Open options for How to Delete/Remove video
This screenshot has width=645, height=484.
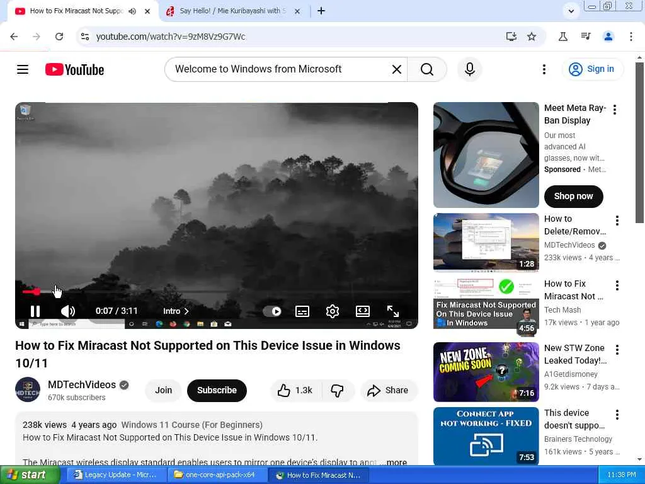coord(617,221)
